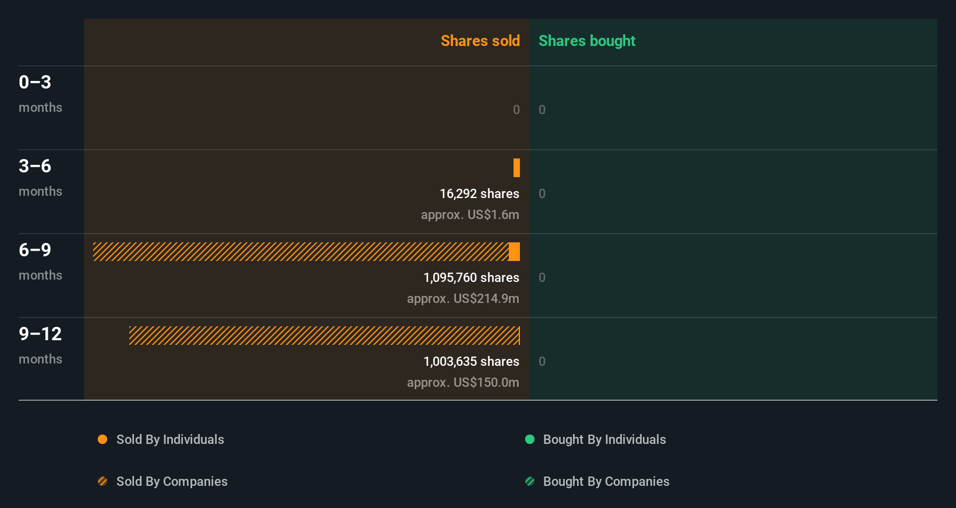The height and width of the screenshot is (508, 956).
Task: Click the 3–6 months solid orange bar
Action: (x=516, y=168)
